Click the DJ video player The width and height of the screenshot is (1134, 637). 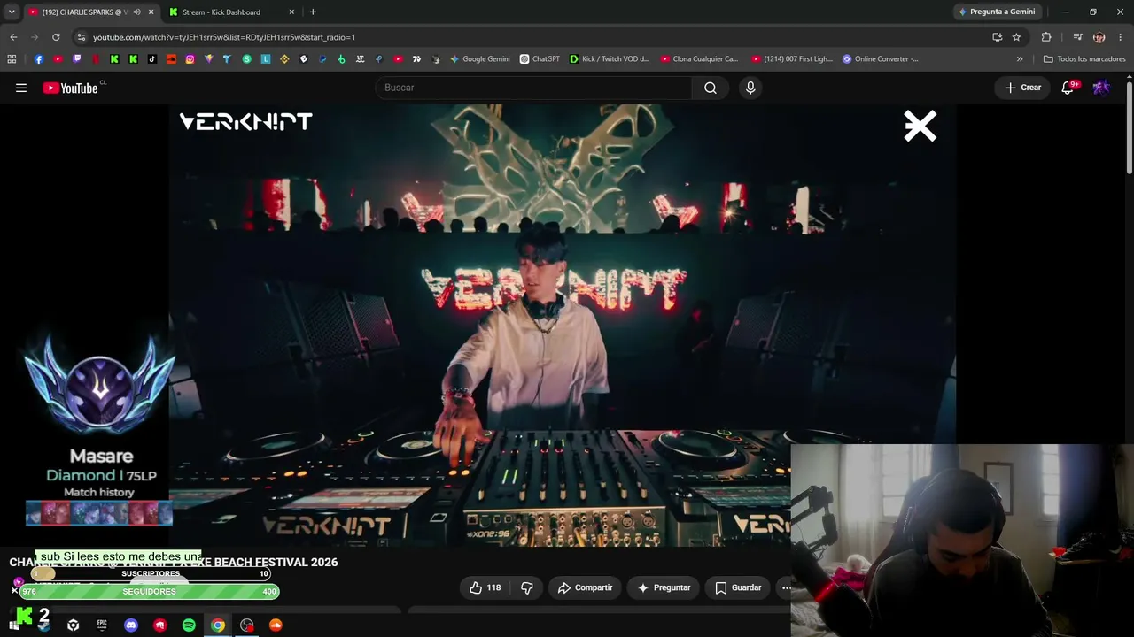coord(563,325)
